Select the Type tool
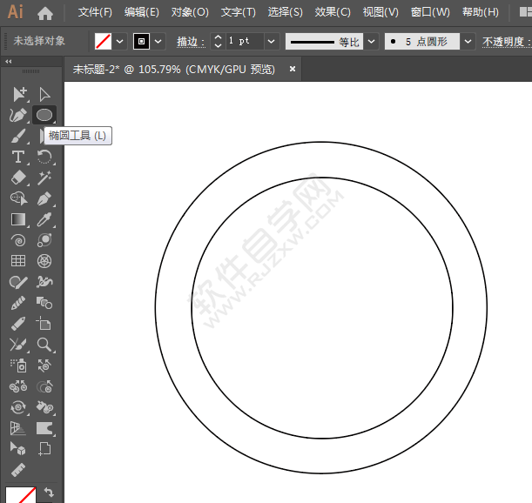 [x=18, y=157]
